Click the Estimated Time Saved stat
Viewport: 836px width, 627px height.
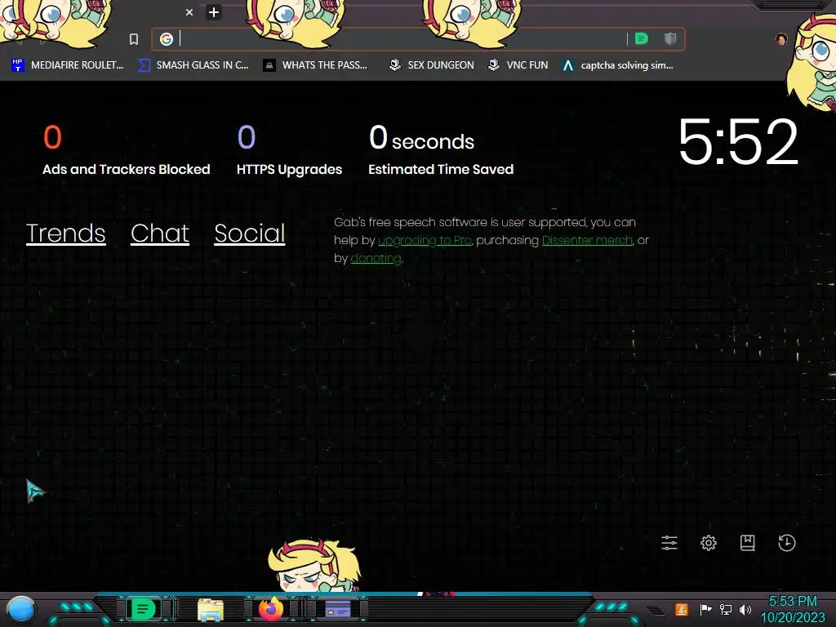pyautogui.click(x=440, y=150)
